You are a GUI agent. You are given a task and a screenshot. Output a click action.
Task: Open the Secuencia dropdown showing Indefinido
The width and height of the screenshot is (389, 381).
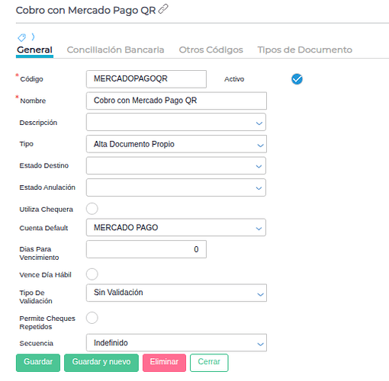click(176, 343)
